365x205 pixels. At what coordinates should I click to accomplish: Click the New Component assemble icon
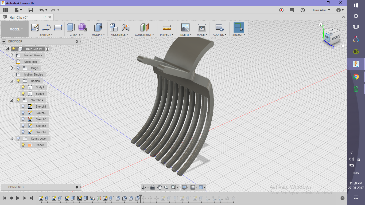tap(114, 27)
